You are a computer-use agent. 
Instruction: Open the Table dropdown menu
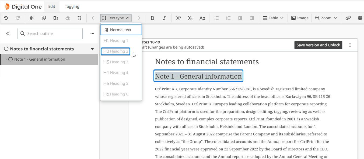(273, 18)
